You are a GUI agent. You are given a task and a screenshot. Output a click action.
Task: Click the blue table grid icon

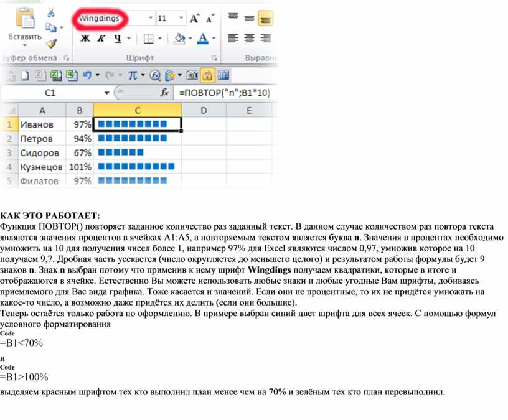pos(223,75)
